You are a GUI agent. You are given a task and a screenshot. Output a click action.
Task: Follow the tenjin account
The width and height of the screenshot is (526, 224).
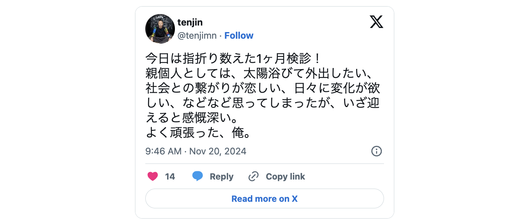[239, 36]
